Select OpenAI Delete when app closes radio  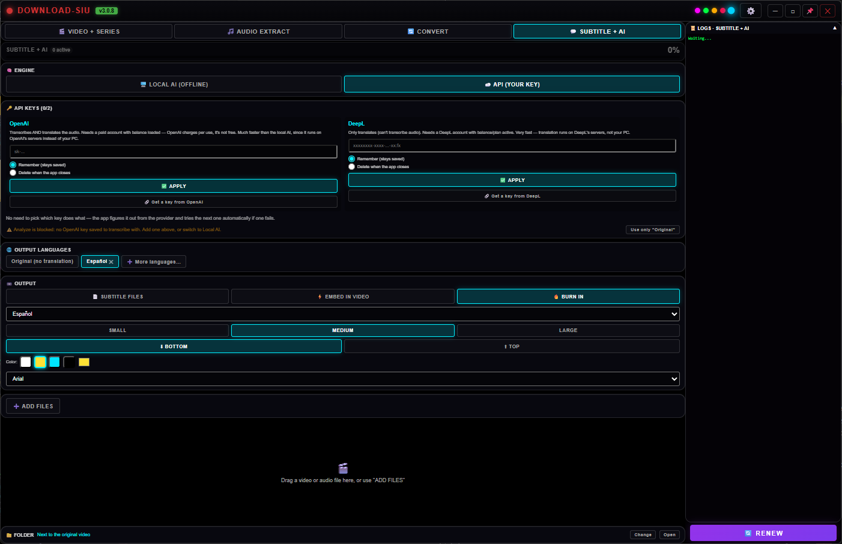tap(13, 173)
